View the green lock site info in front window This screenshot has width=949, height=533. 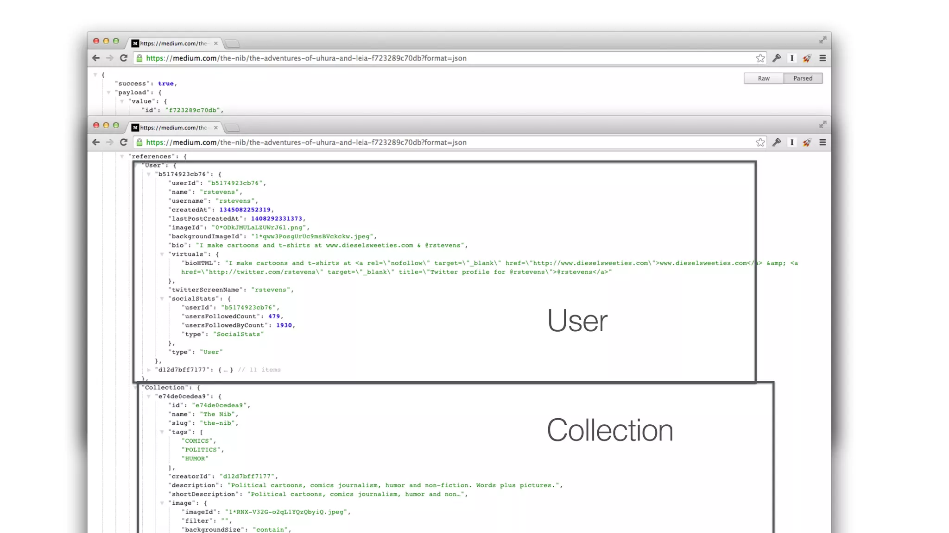point(139,142)
